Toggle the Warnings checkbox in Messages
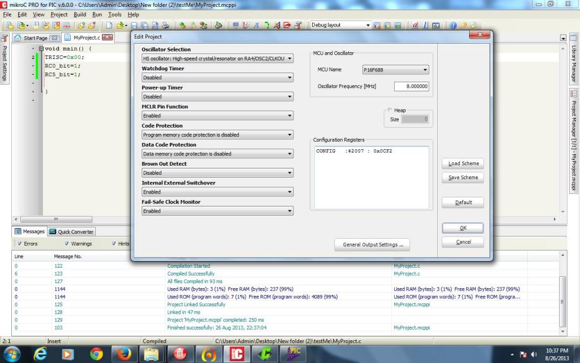Screen dimensions: 580x363 click(x=67, y=243)
